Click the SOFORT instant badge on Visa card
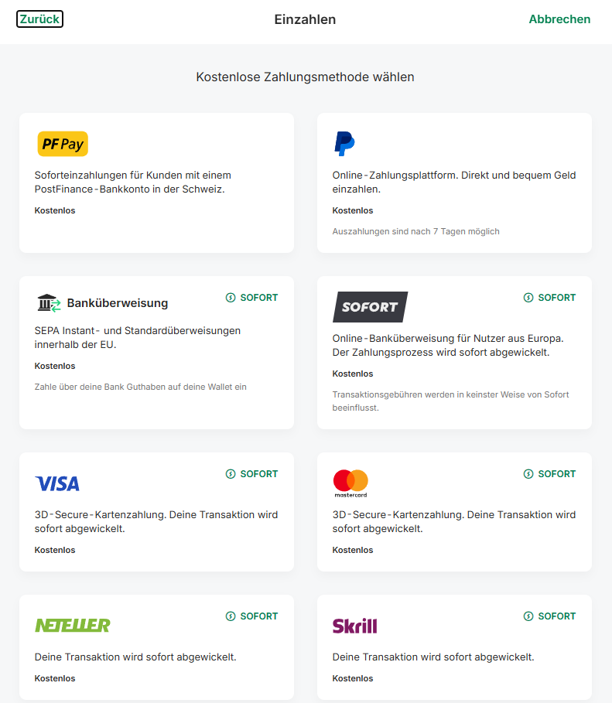The width and height of the screenshot is (612, 703). pyautogui.click(x=251, y=474)
